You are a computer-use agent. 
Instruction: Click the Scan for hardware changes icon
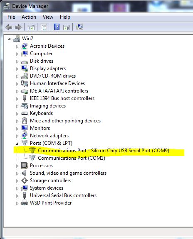pyautogui.click(x=79, y=27)
